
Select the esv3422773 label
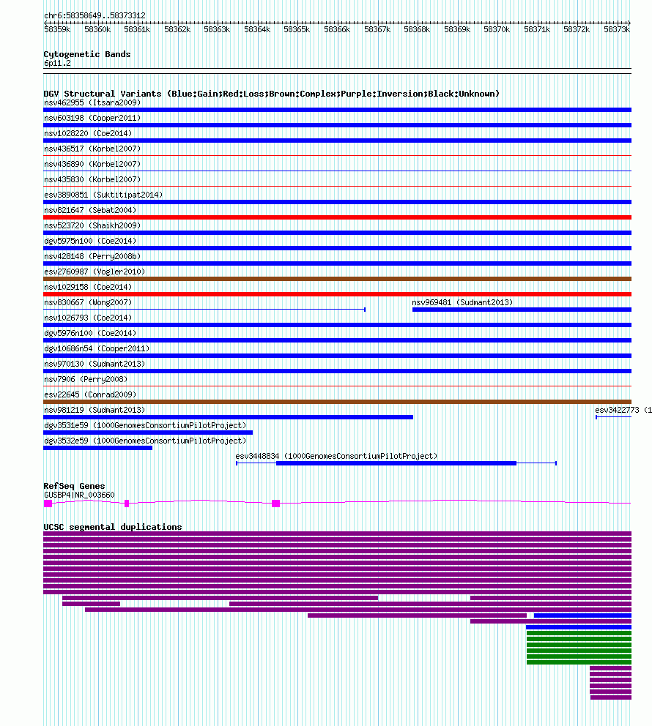tap(618, 410)
